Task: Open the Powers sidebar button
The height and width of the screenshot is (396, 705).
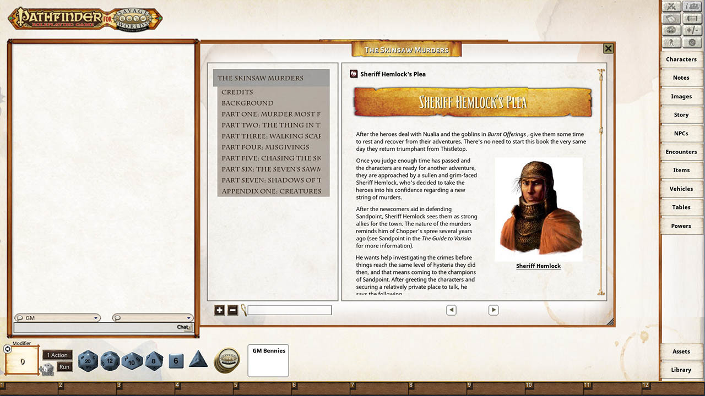Action: click(681, 226)
